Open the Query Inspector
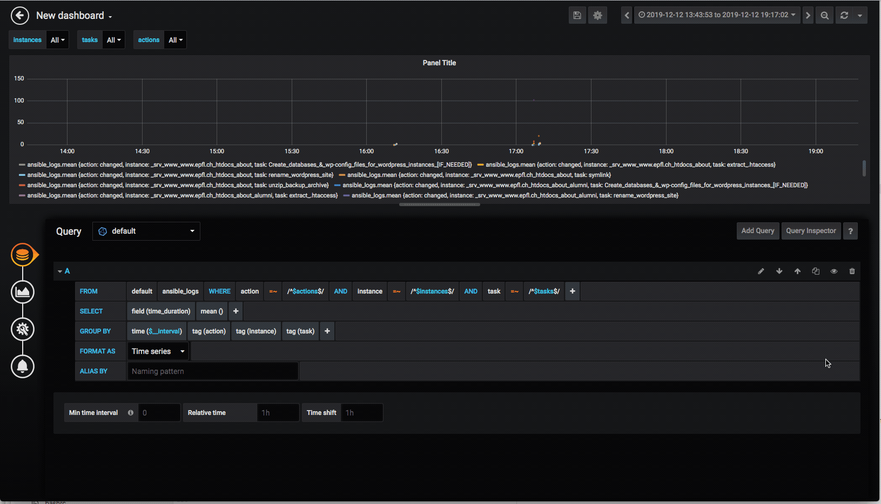Image resolution: width=881 pixels, height=504 pixels. click(811, 231)
